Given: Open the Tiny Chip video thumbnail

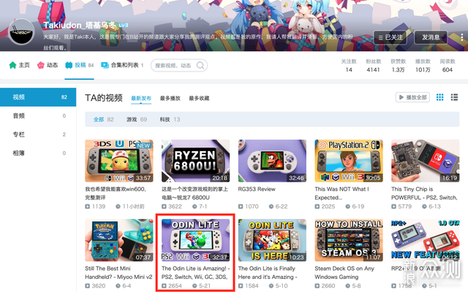Looking at the screenshot, I should tap(426, 161).
